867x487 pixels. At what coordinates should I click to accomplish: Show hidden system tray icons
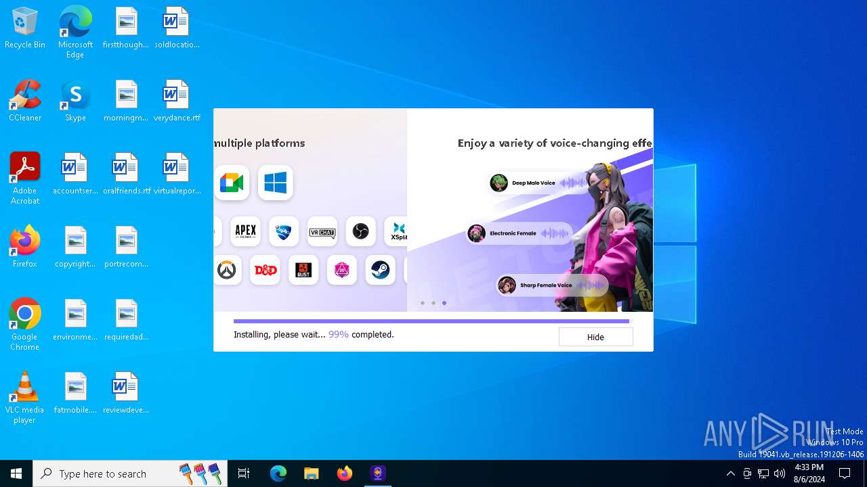731,473
